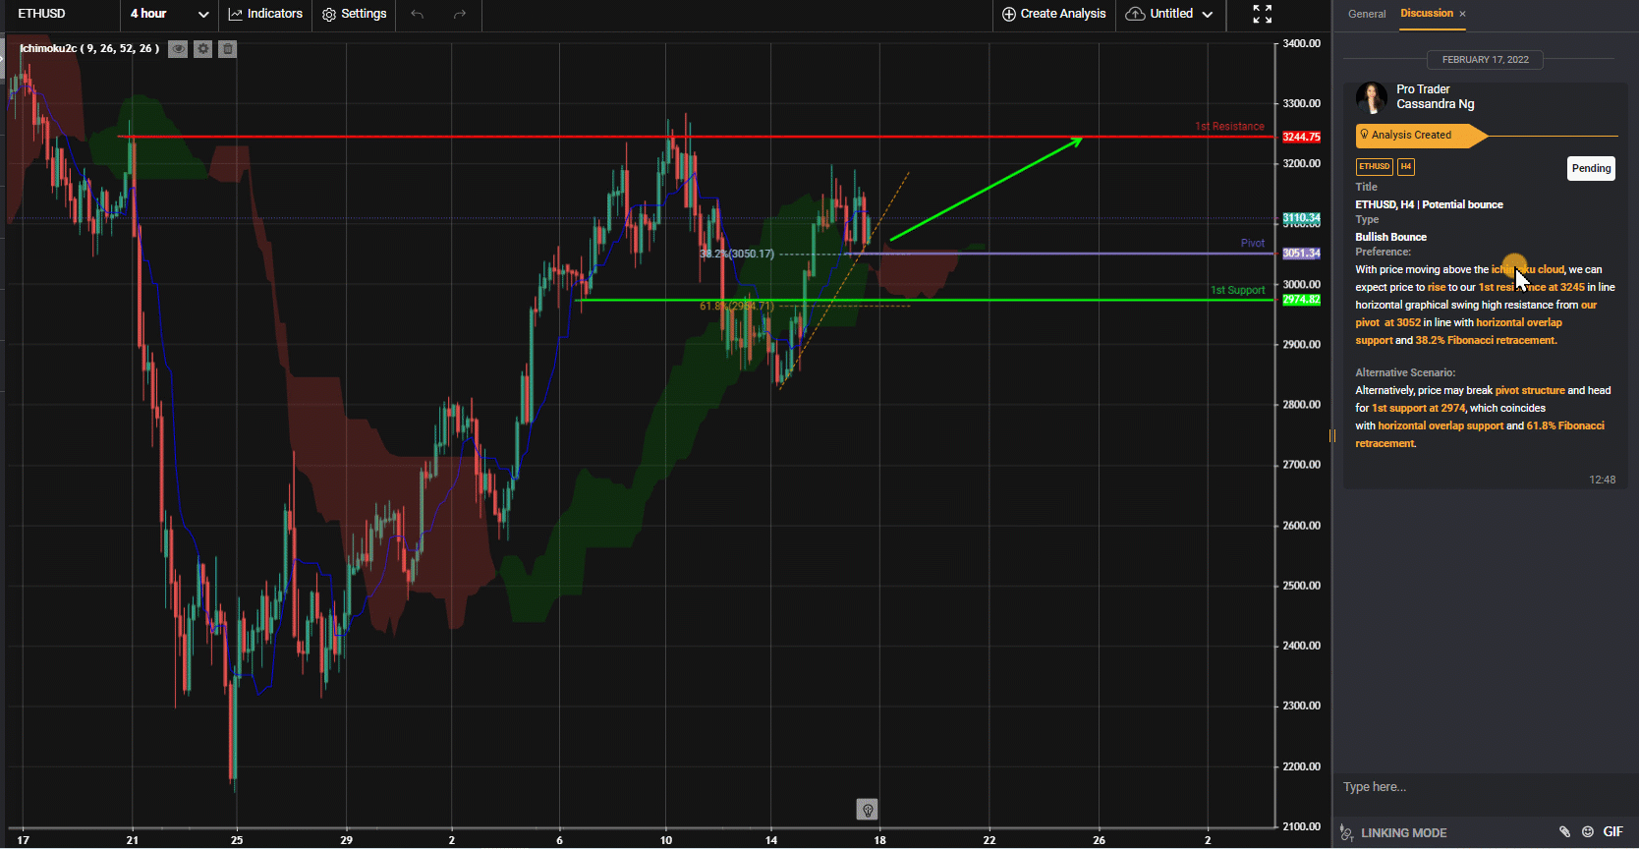The height and width of the screenshot is (849, 1639).
Task: Click the Pending status button
Action: tap(1591, 168)
